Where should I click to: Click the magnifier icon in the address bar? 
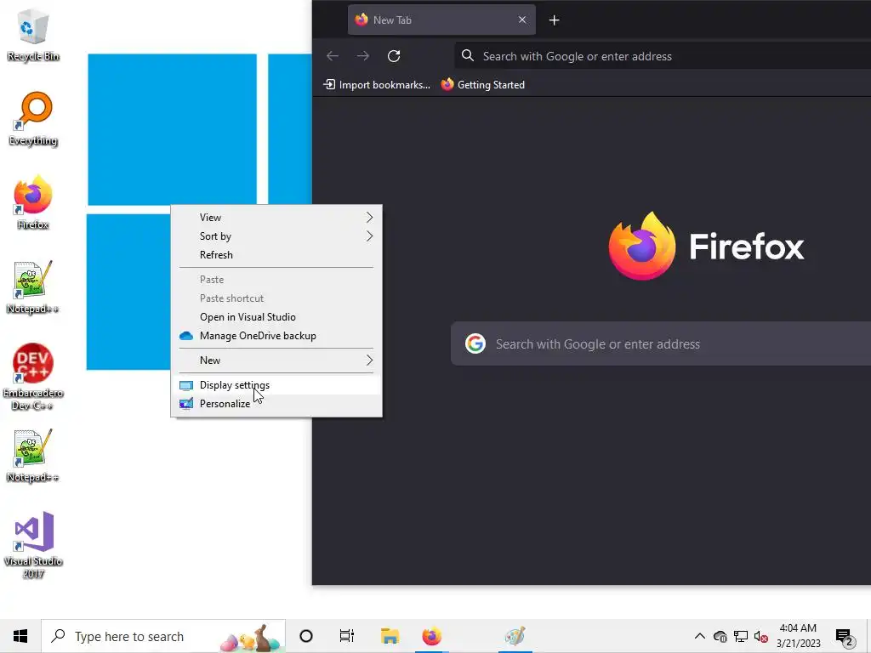(468, 55)
